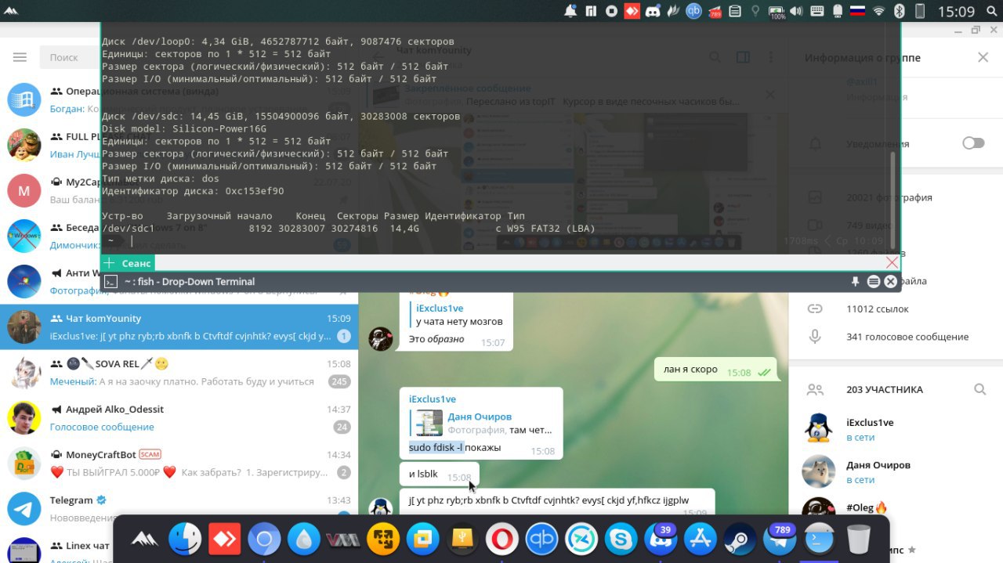1003x563 pixels.
Task: Click the notifications bell in the top panel
Action: pyautogui.click(x=570, y=11)
